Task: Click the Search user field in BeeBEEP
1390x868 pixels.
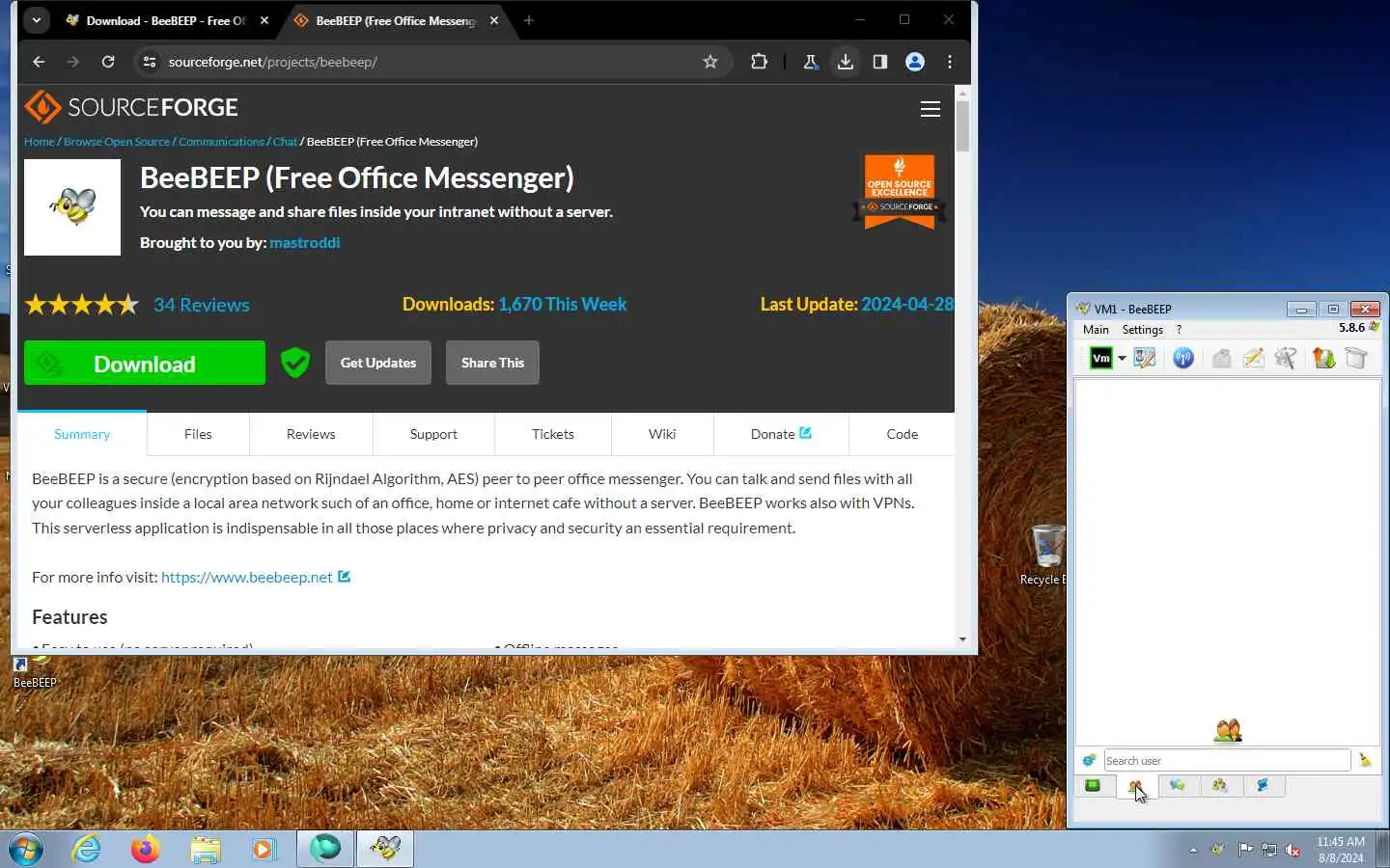Action: [x=1227, y=760]
